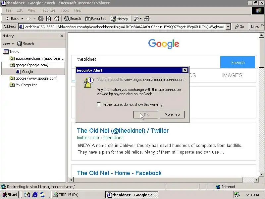
Task: Click the toolbar Search button
Action: pos(73,19)
